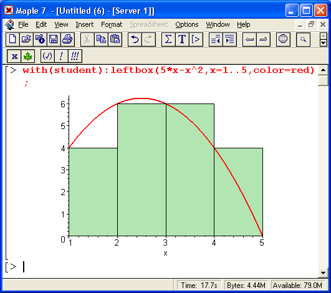
Task: Click the execute single exclamation button
Action: pos(61,56)
